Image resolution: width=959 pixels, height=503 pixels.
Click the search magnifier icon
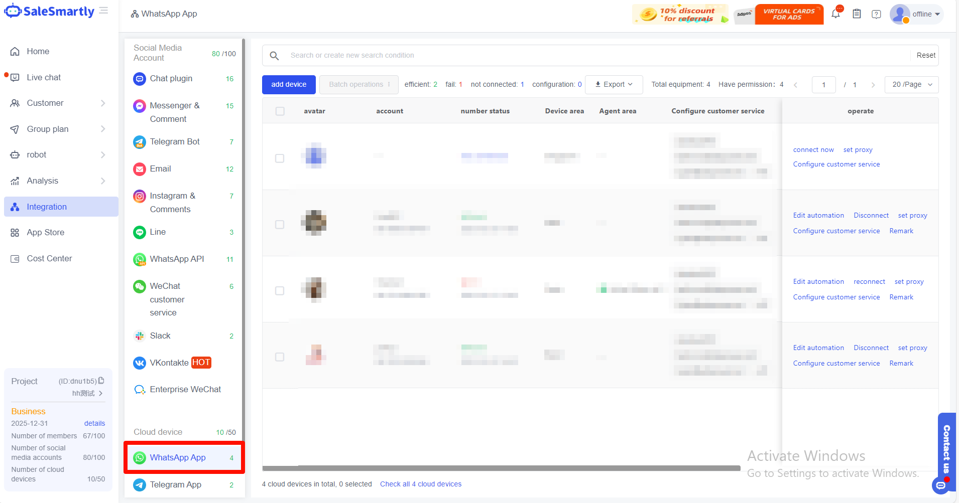274,56
